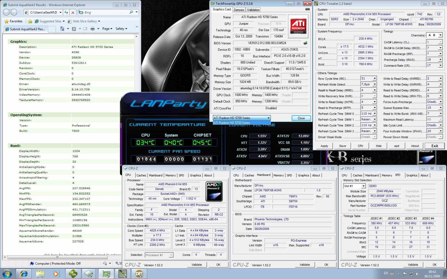The height and width of the screenshot is (279, 447).
Task: Open Row Cycle time (tRC) dropdown
Action: pos(375,78)
